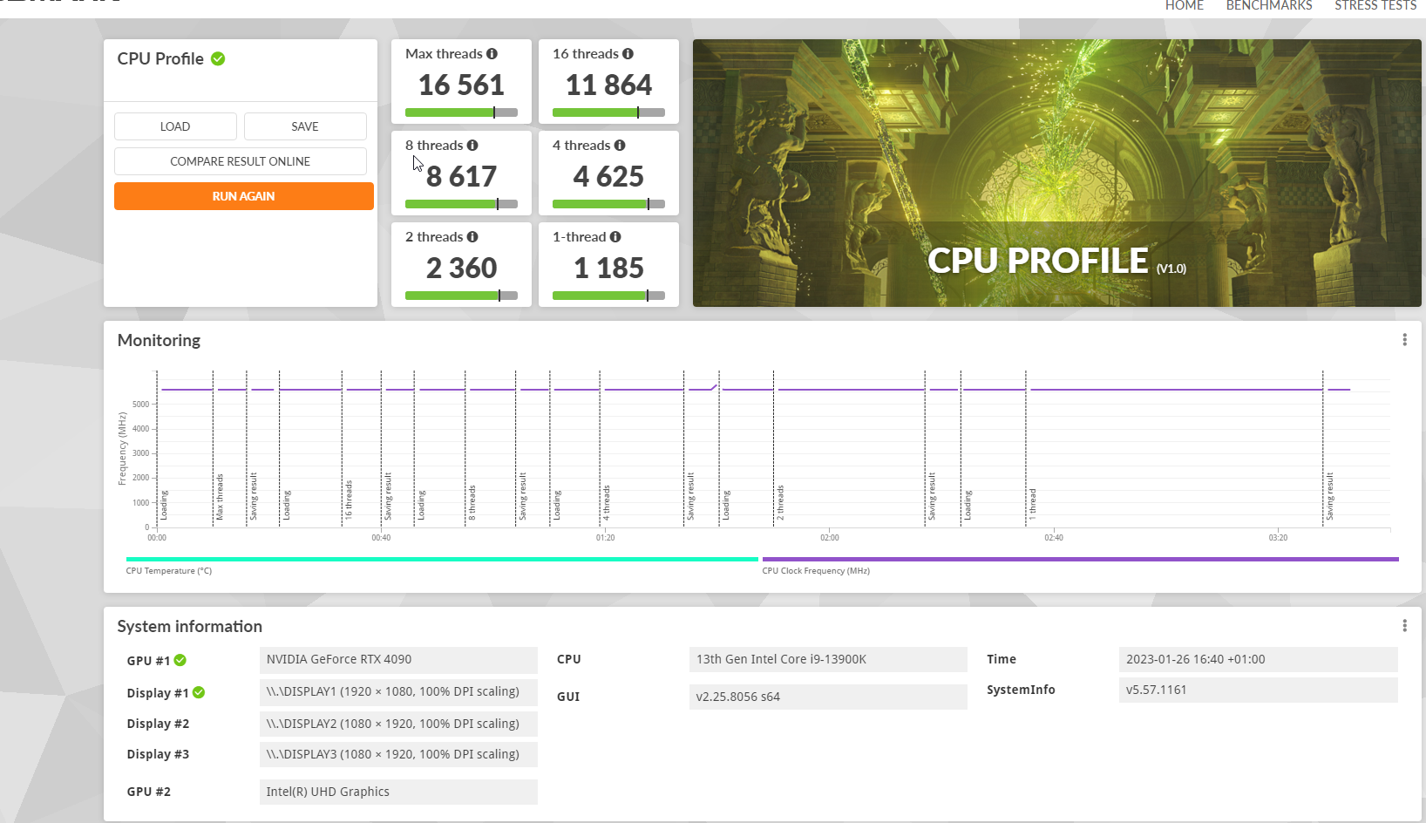Click the 13th Gen Intel Core i9-13900K field
Viewport: 1426px width, 823px height.
click(x=828, y=660)
